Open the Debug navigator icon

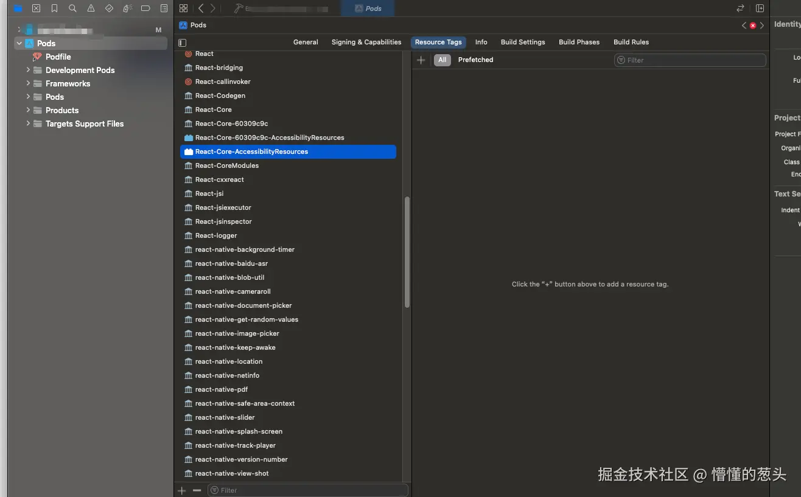pyautogui.click(x=127, y=9)
